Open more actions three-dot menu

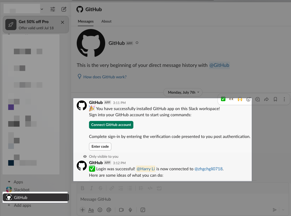[284, 99]
